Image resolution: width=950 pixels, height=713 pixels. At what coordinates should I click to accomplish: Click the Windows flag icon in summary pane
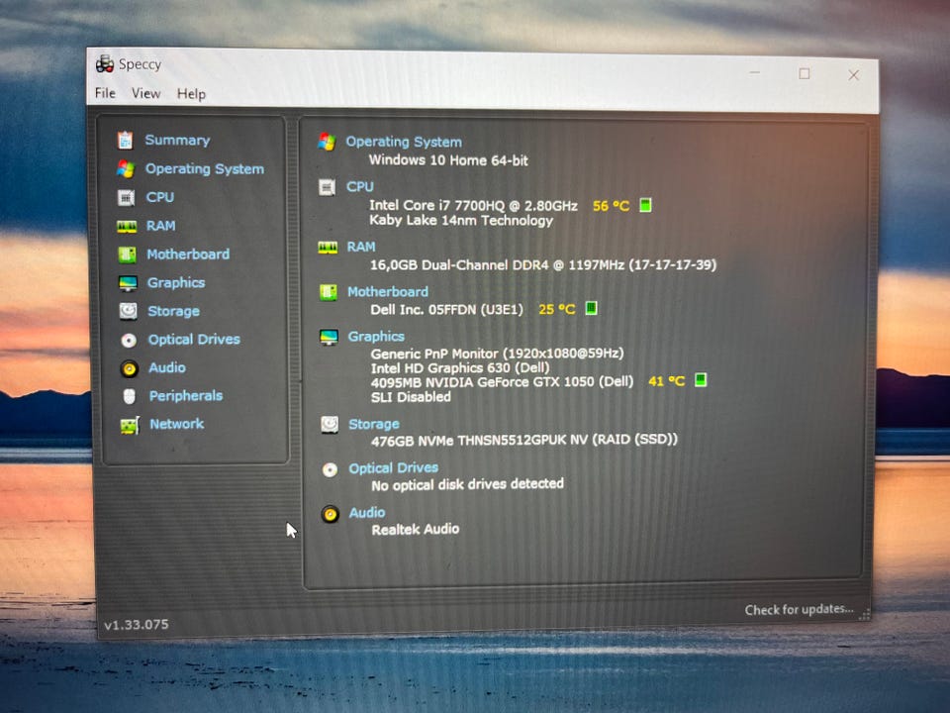(x=327, y=142)
